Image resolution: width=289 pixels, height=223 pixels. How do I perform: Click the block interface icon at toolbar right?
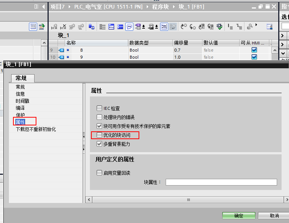269,27
